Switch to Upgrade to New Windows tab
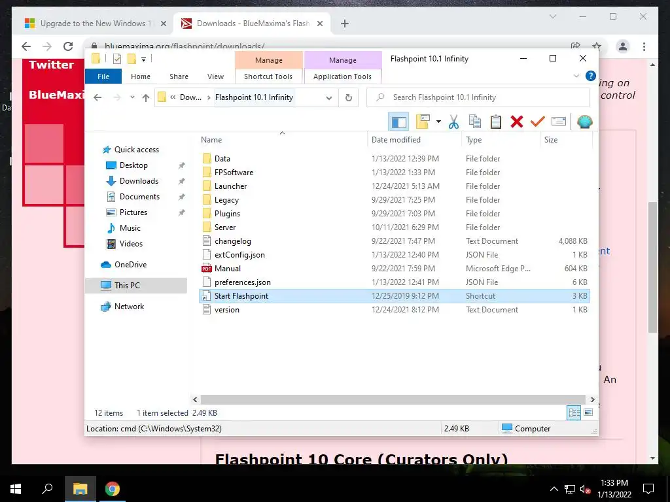The width and height of the screenshot is (670, 502). pos(96,24)
